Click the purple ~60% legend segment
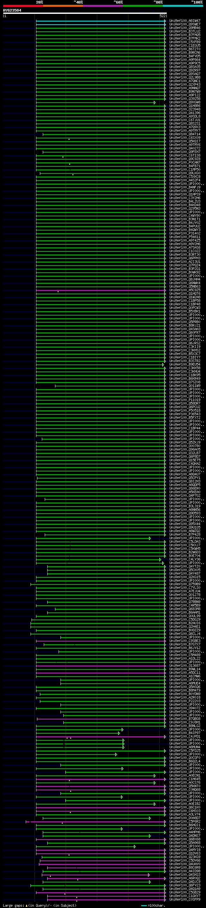 click(x=103, y=6)
